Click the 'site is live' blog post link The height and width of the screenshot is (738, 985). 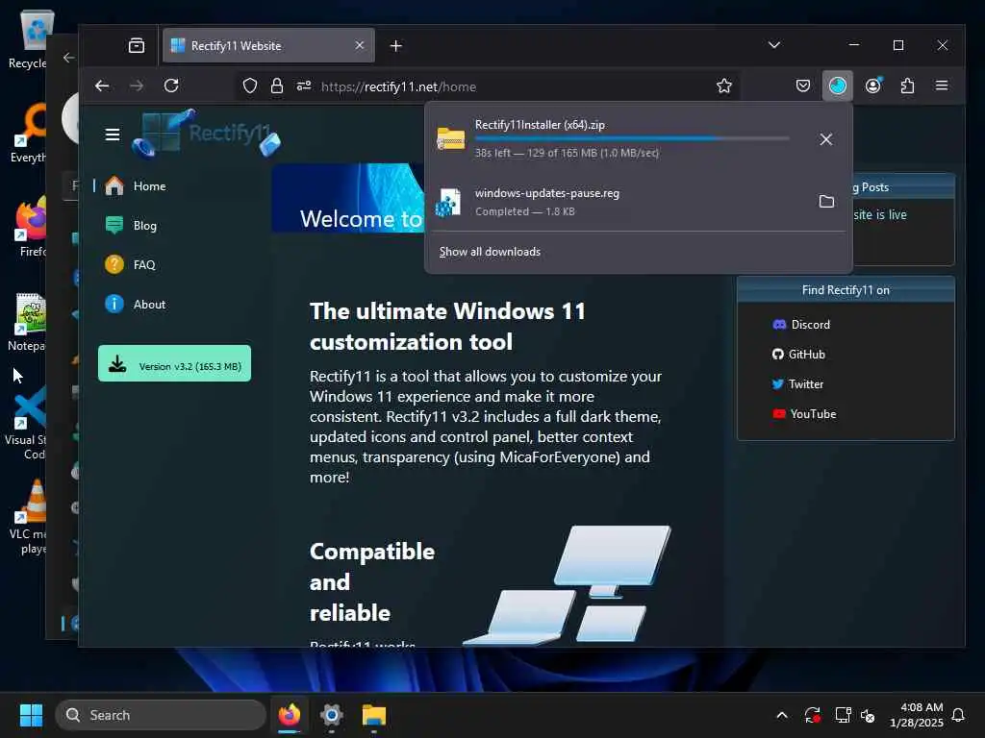pos(879,214)
